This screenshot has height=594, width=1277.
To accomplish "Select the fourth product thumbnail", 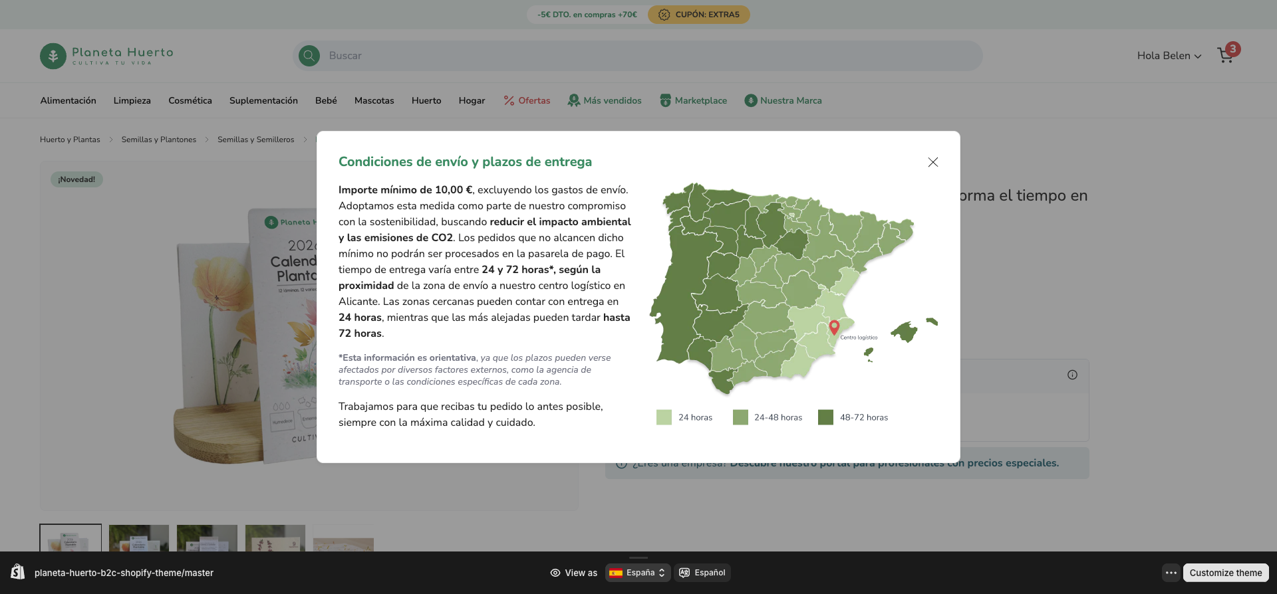I will point(275,538).
